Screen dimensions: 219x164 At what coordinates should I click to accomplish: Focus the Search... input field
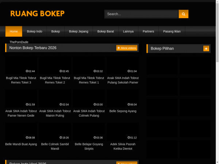142,14
